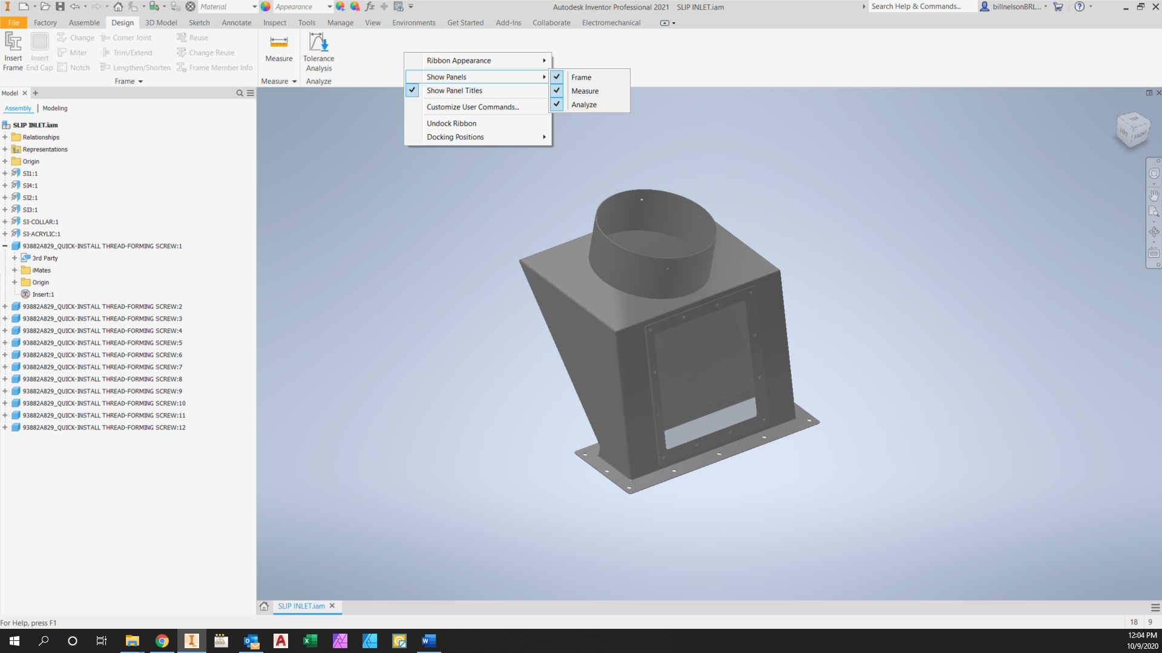
Task: Open the Model browser hamburger menu icon
Action: (x=251, y=93)
